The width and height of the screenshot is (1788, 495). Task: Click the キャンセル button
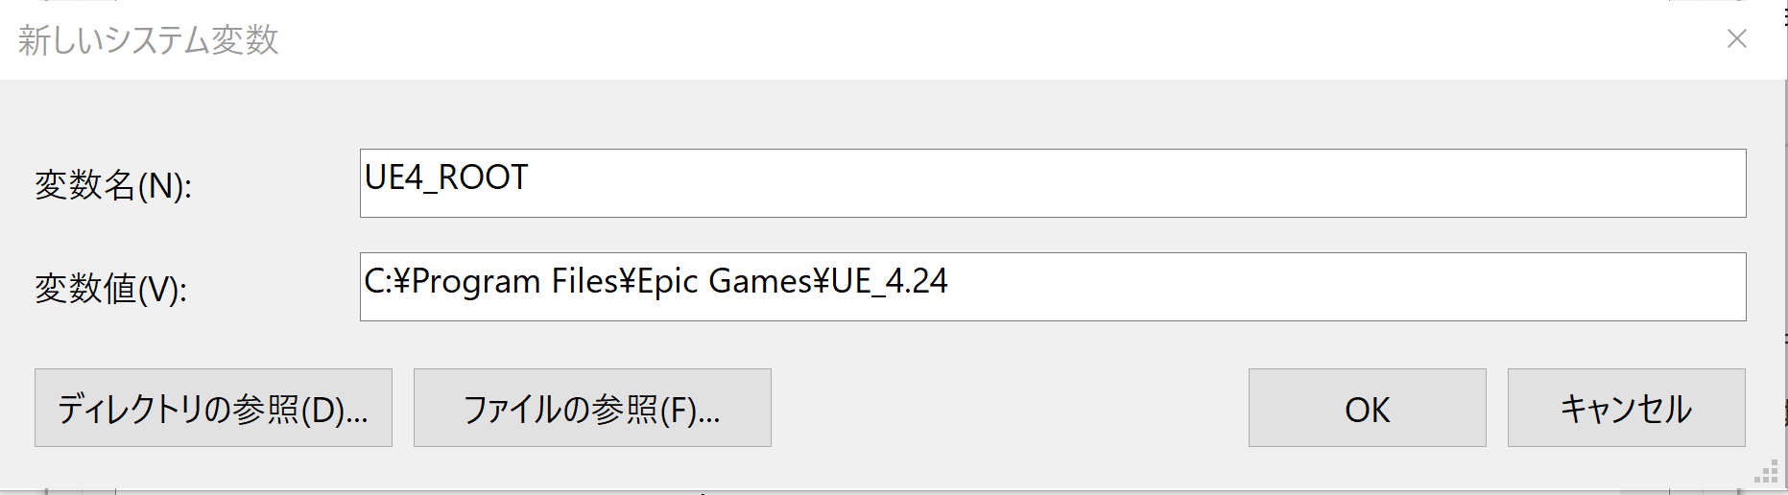(x=1626, y=409)
